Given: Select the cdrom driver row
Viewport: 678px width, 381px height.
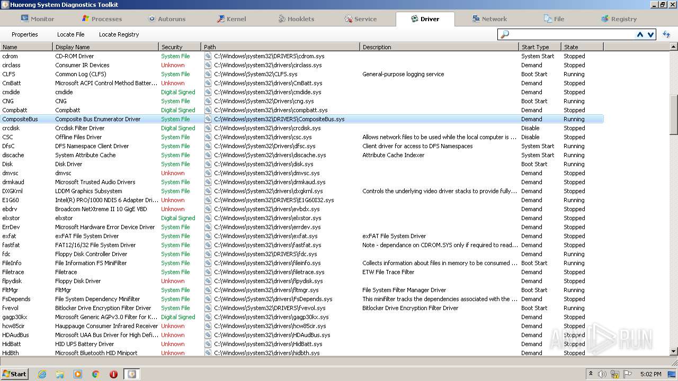Looking at the screenshot, I should click(302, 56).
